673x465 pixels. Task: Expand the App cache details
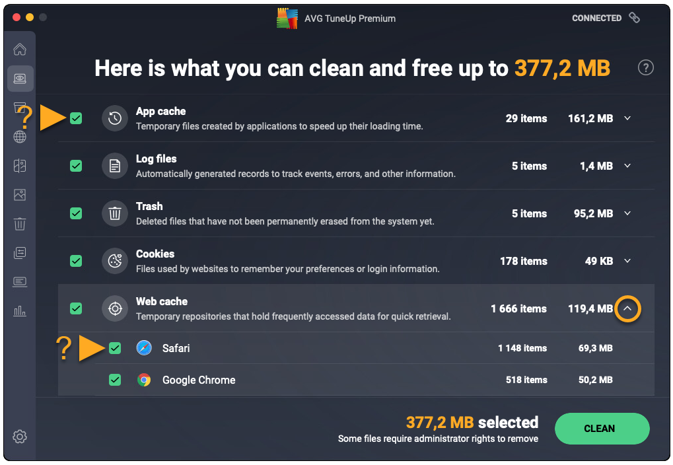point(627,119)
